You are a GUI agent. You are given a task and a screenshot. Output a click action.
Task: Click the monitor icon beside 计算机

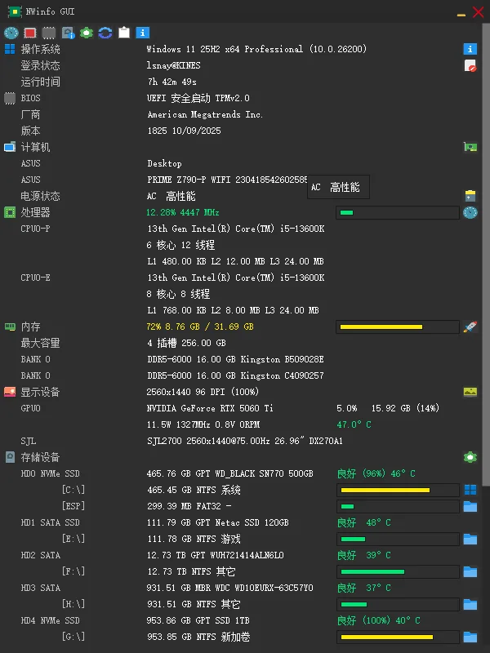(10, 147)
